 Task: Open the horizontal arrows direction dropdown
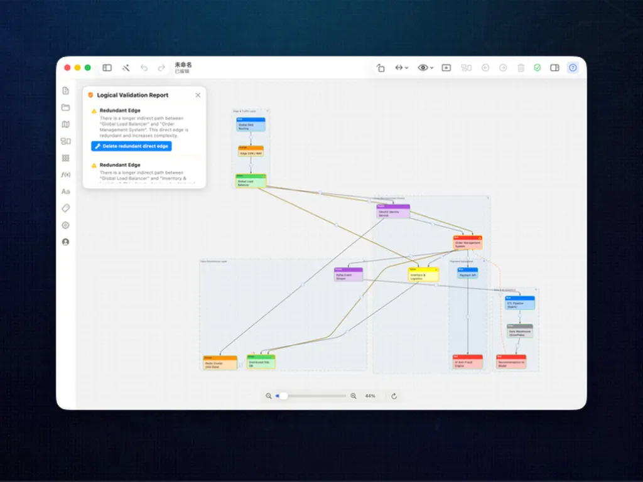click(401, 68)
